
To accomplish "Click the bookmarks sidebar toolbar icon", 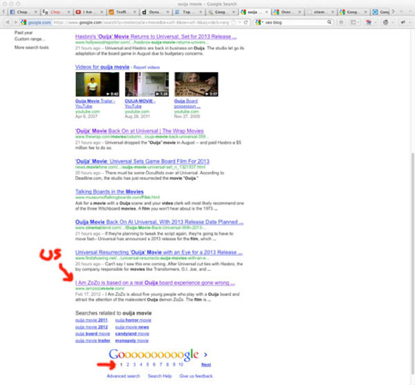I will 354,23.
